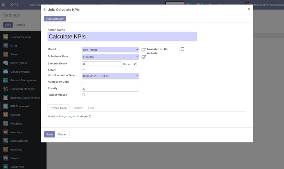
Task: Click the bug icon in dialog title
Action: [44, 10]
